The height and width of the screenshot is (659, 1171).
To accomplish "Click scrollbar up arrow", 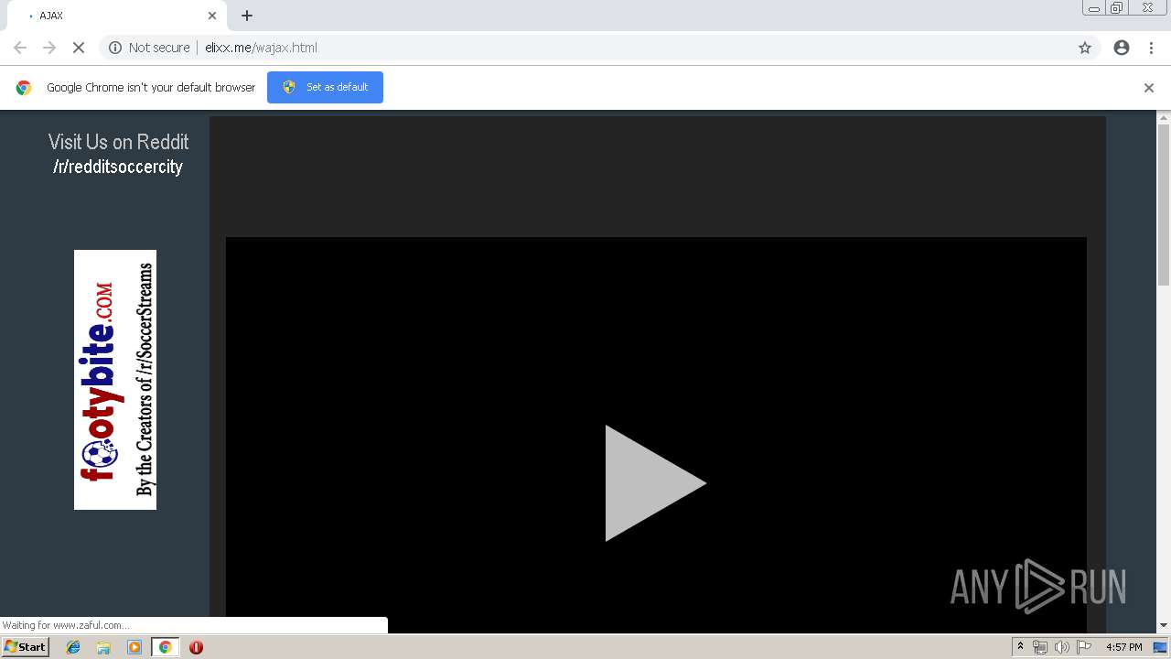I will coord(1164,117).
